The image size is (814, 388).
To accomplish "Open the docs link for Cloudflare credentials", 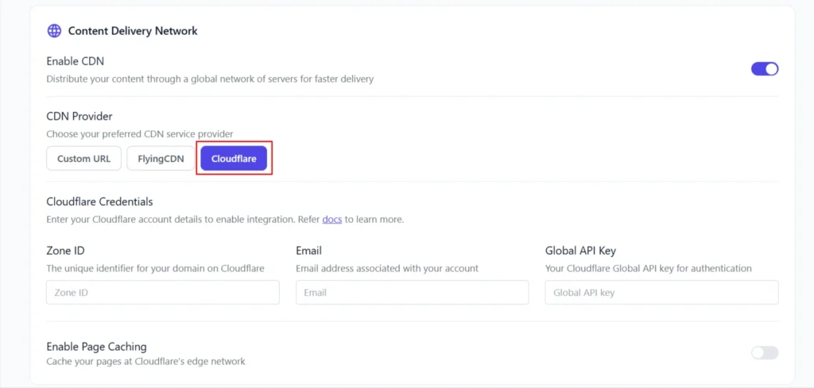I will point(331,219).
